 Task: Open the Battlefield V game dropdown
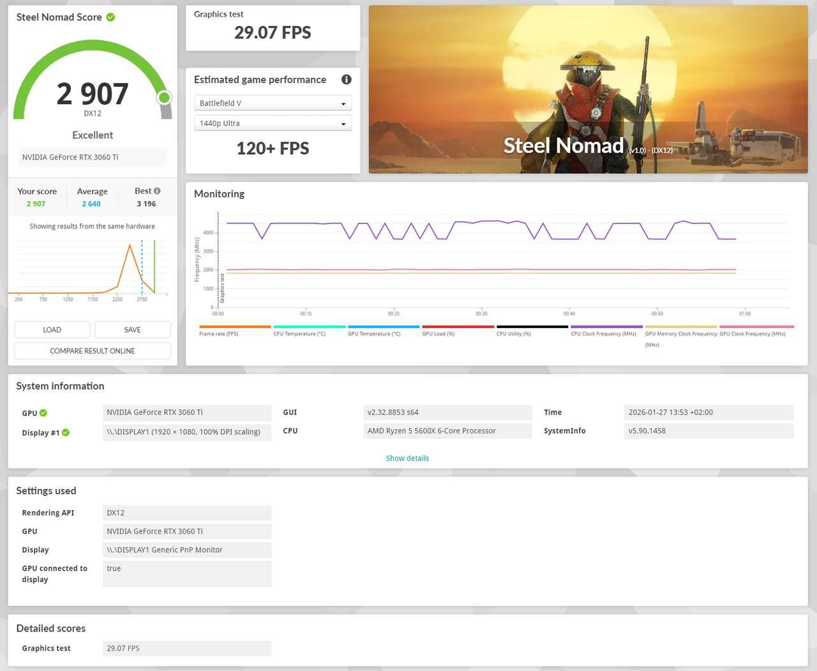pos(273,103)
